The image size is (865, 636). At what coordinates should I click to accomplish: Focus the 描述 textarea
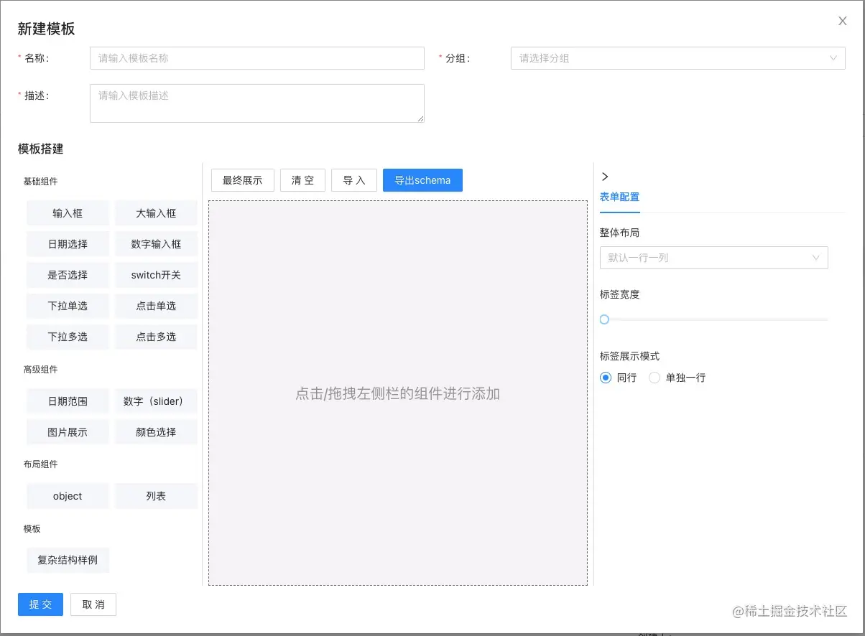(257, 103)
